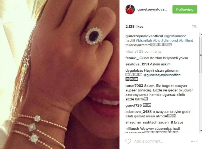
Task: Click the ring photo post image
Action: pos(60,75)
